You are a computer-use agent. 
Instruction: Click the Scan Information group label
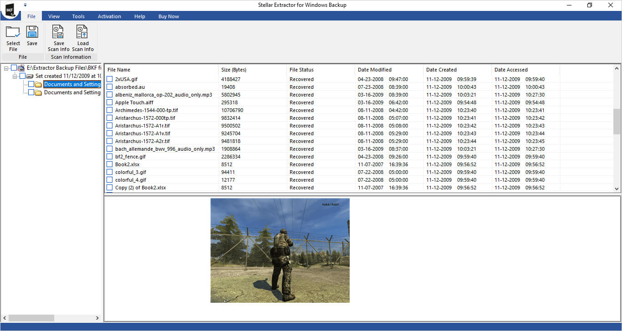[x=71, y=57]
